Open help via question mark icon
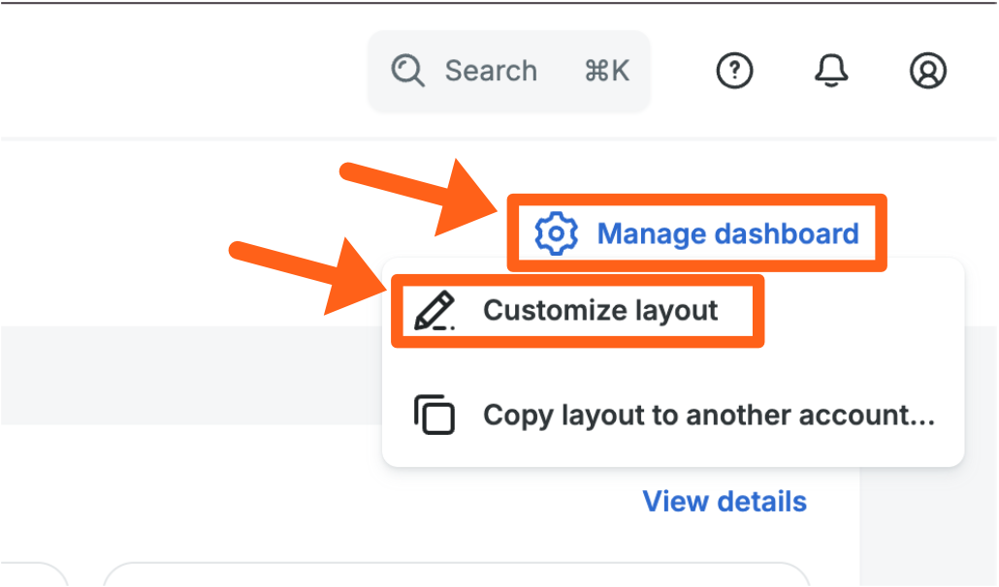Screen dimensions: 999x587 [734, 71]
